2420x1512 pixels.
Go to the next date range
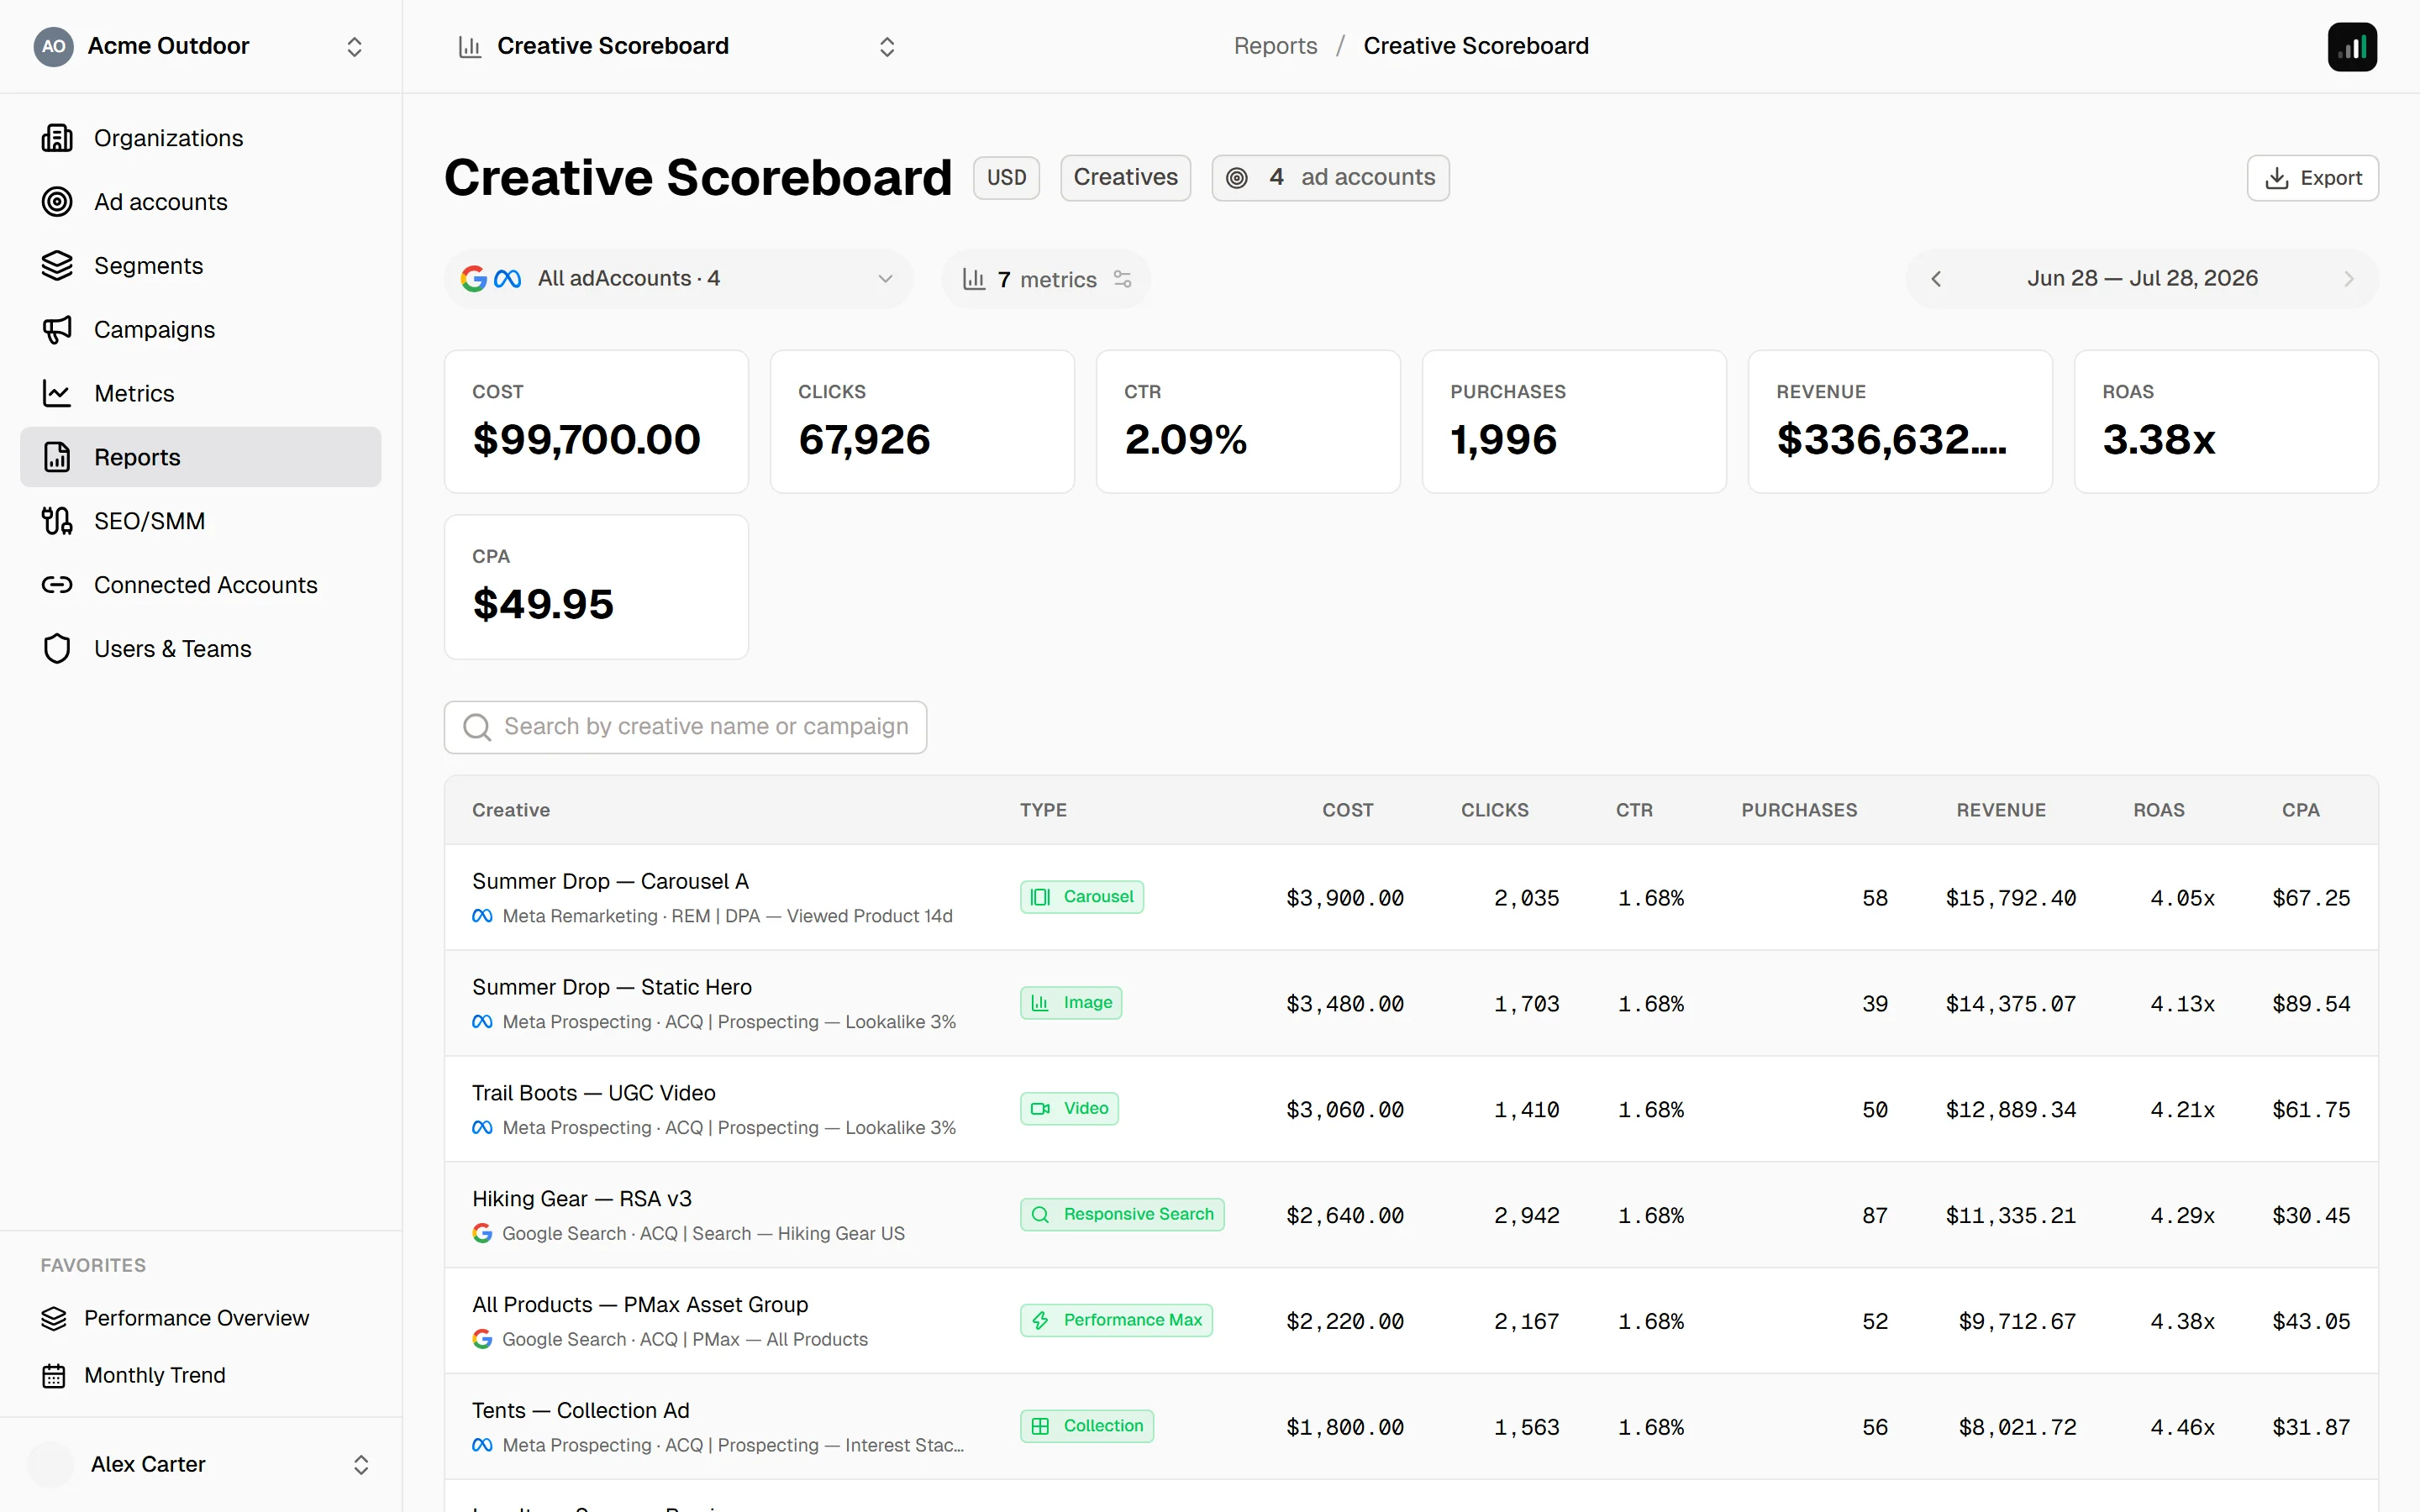click(2348, 279)
